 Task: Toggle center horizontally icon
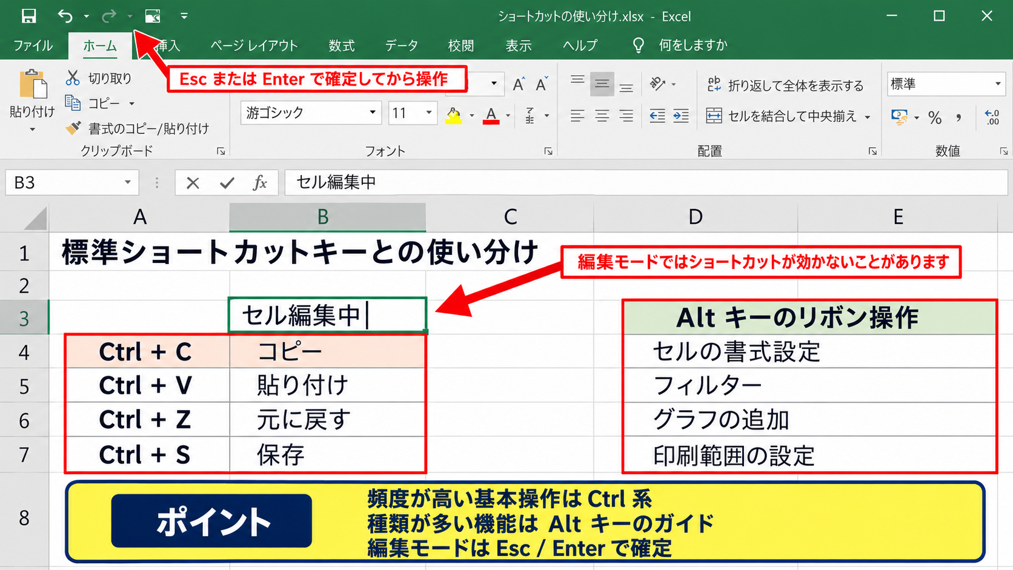pos(602,115)
